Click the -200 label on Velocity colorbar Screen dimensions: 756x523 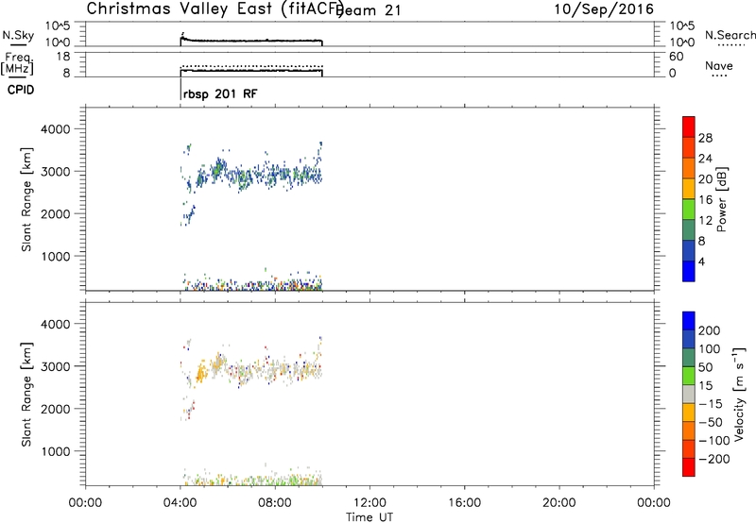click(x=714, y=459)
